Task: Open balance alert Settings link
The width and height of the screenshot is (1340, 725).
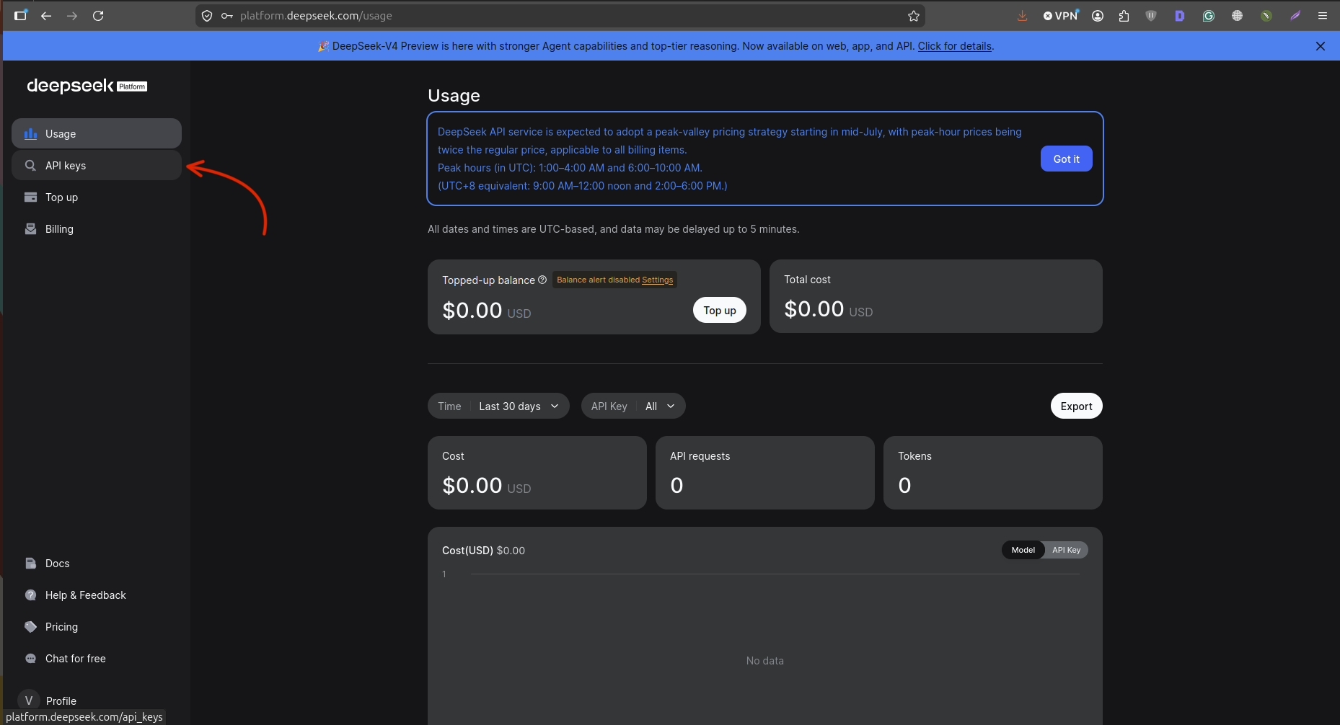Action: point(657,280)
